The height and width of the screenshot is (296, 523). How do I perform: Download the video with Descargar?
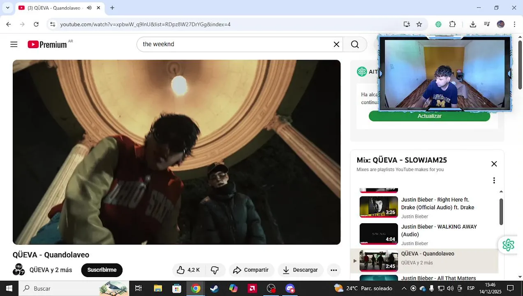(x=300, y=270)
